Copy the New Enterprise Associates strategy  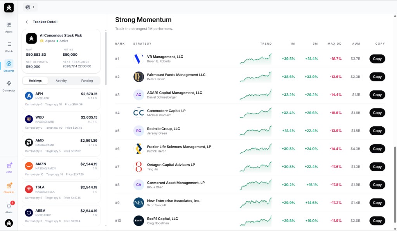click(377, 203)
